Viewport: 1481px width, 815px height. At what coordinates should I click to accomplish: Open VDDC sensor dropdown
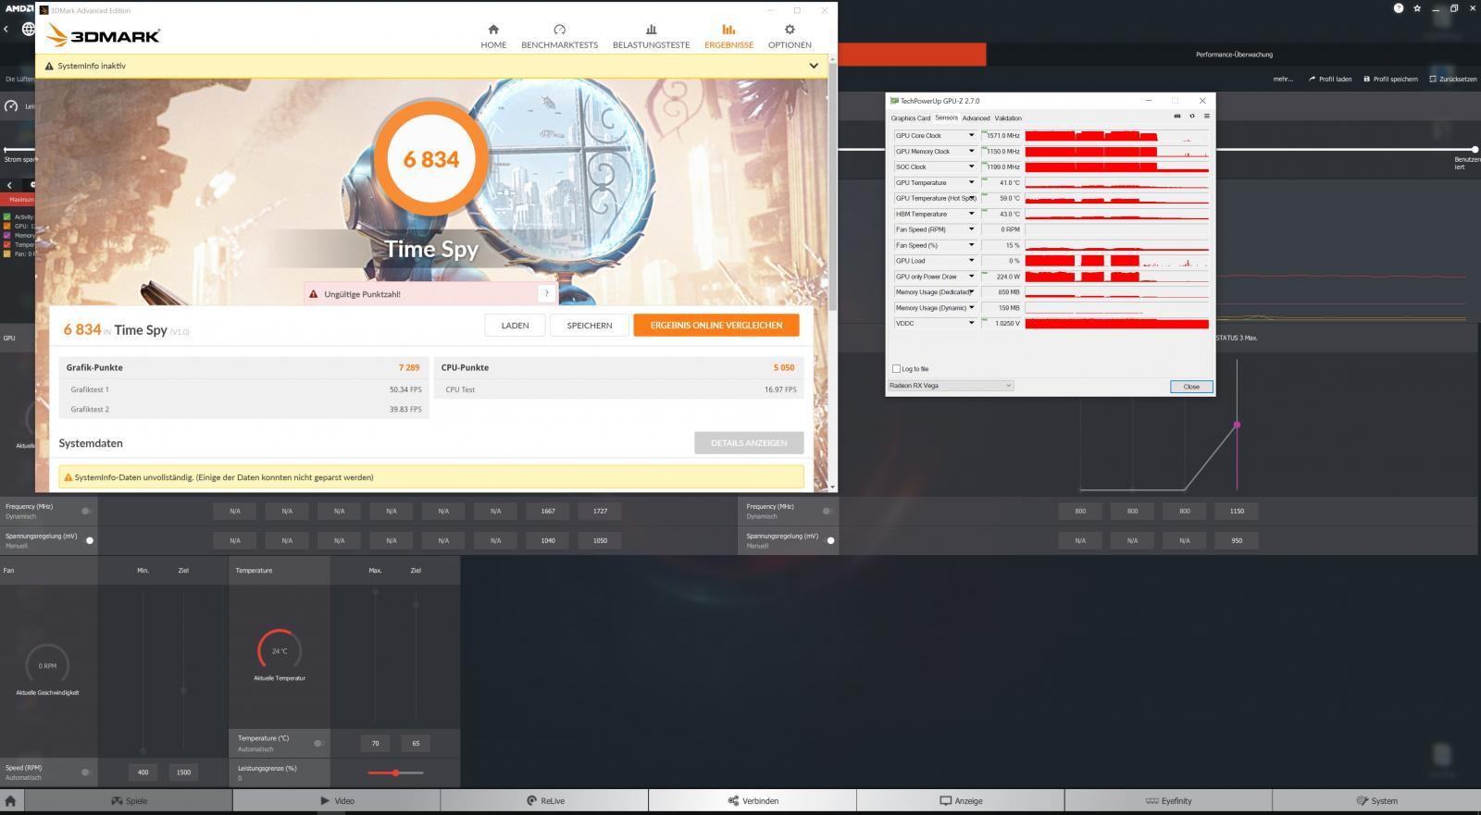click(x=971, y=324)
